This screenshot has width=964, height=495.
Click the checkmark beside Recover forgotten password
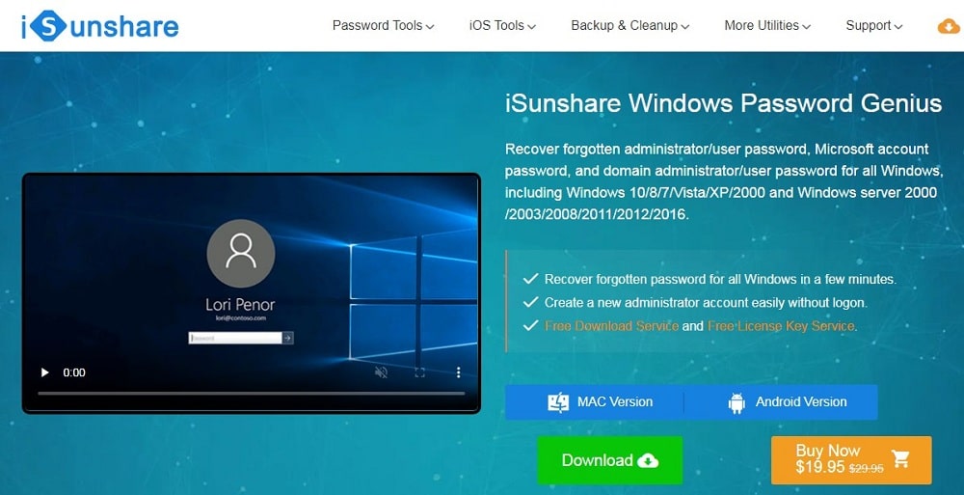(530, 279)
